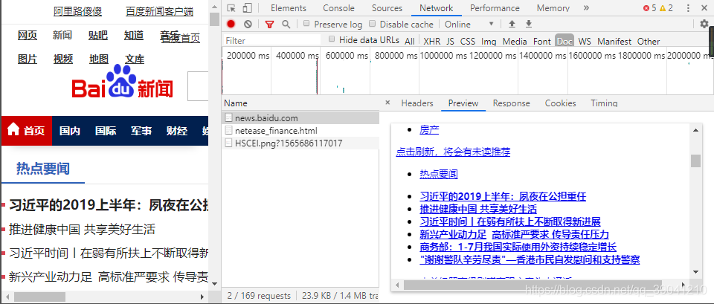Screen dimensions: 714x304
Task: Select the XHR filter type
Action: [431, 42]
